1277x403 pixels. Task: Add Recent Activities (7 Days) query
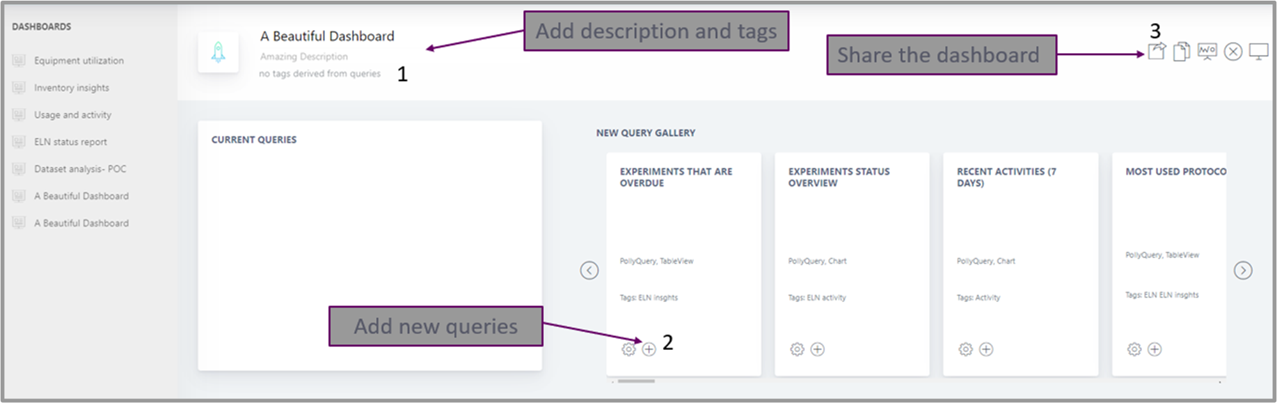986,349
